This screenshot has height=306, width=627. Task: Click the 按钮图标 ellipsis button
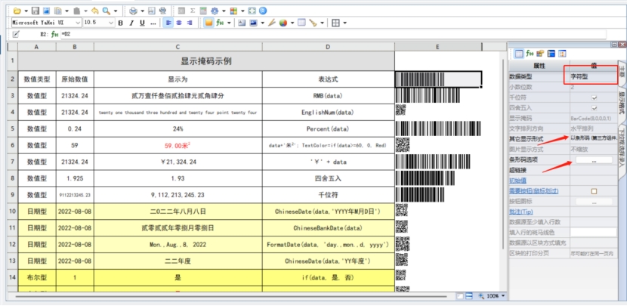tap(594, 202)
